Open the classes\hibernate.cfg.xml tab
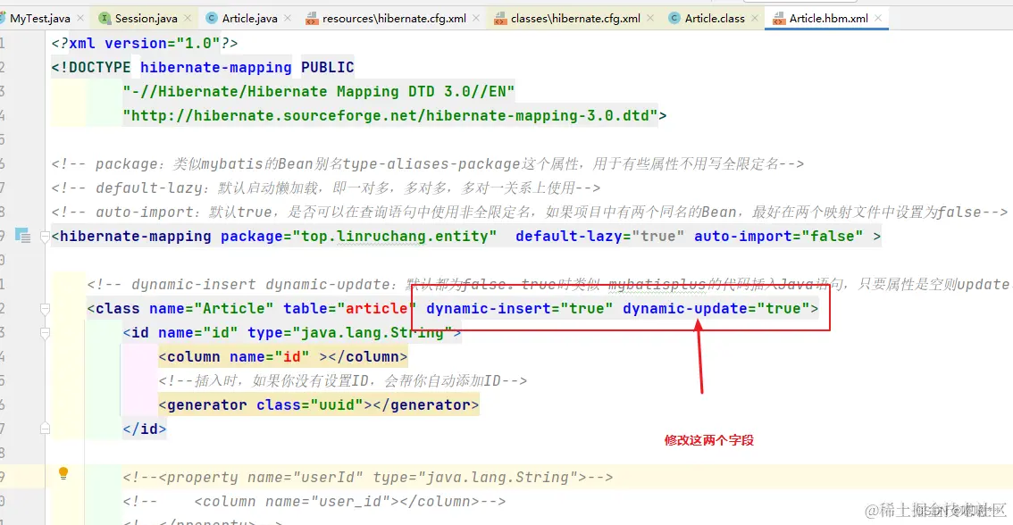The width and height of the screenshot is (1013, 525). coord(575,18)
